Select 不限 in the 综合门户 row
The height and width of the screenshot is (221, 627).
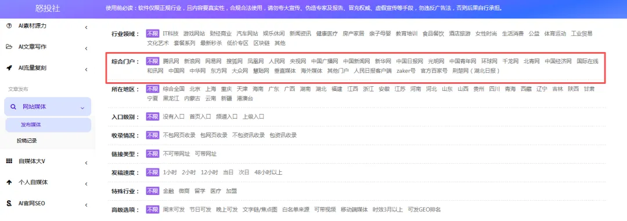click(152, 61)
